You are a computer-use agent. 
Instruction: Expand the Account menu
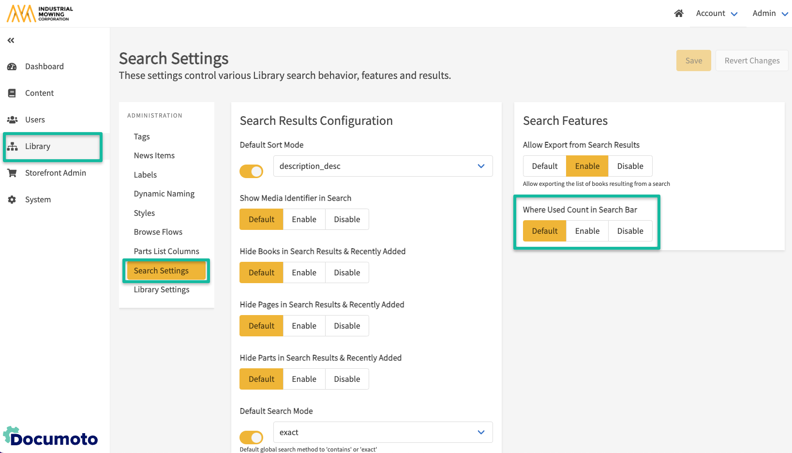pyautogui.click(x=717, y=14)
